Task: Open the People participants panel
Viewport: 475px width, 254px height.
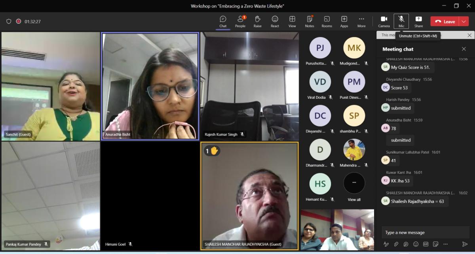Action: 240,21
